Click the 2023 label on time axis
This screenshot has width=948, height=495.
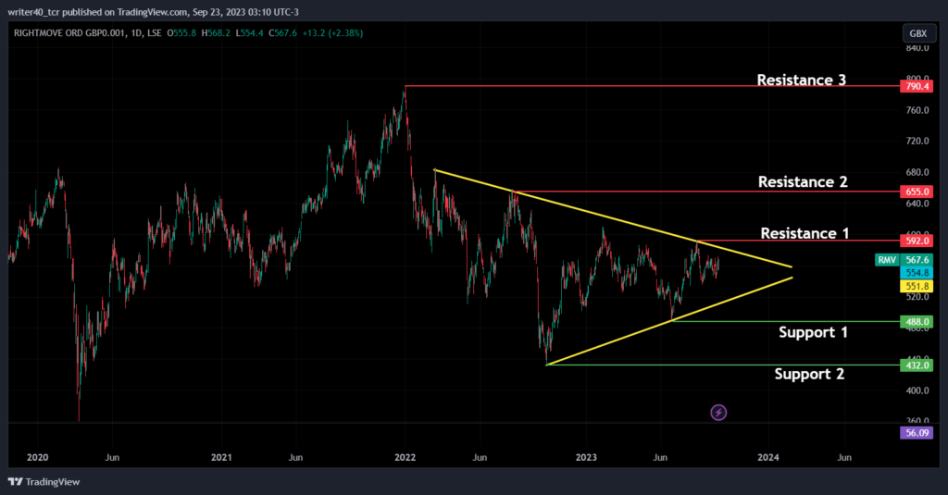(x=586, y=457)
